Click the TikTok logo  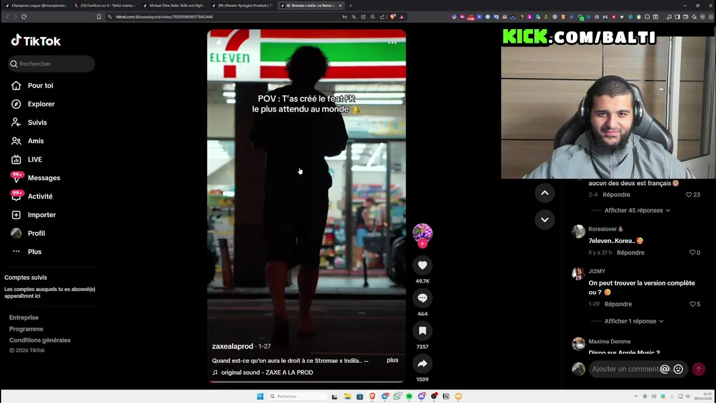click(36, 41)
